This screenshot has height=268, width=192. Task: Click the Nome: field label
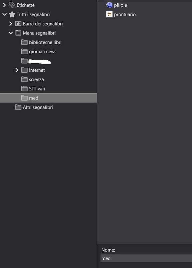point(108,250)
